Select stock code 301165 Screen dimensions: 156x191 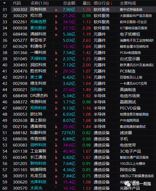pyautogui.click(x=20, y=170)
